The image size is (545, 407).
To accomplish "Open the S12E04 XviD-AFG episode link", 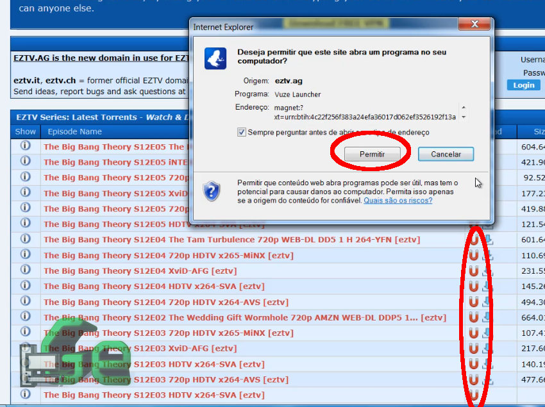I will tap(140, 270).
